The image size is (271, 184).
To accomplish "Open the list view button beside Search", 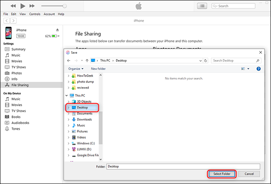I will (202, 6).
